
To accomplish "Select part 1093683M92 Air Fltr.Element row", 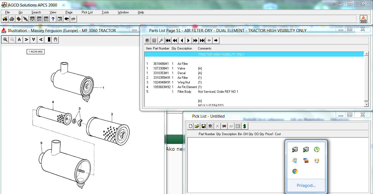I will click(x=254, y=87).
